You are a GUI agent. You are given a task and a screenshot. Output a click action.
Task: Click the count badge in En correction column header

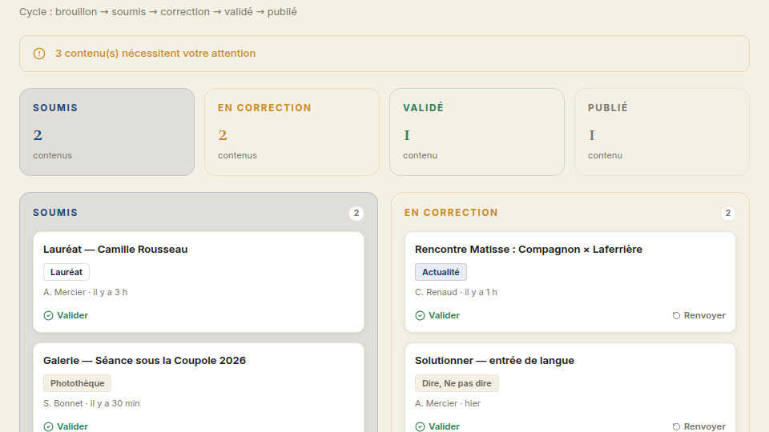(x=728, y=213)
